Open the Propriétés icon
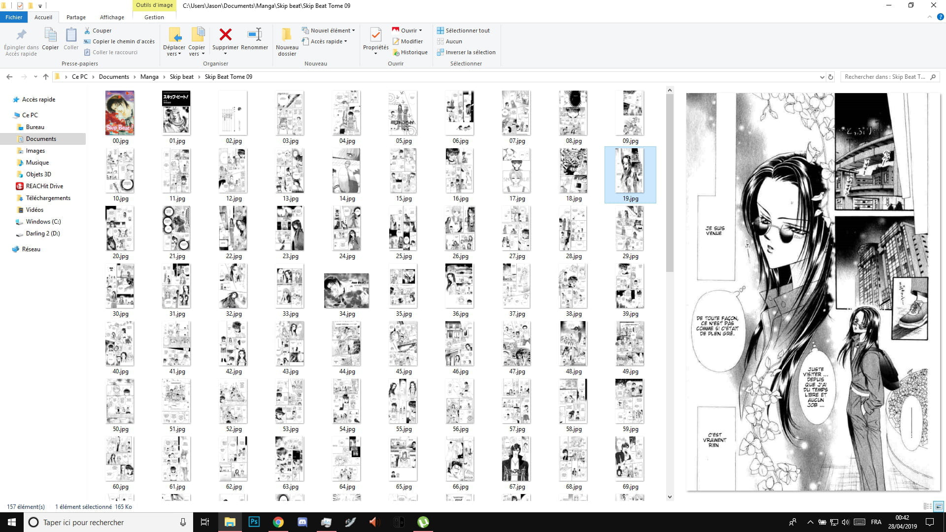The width and height of the screenshot is (946, 532). (x=375, y=35)
